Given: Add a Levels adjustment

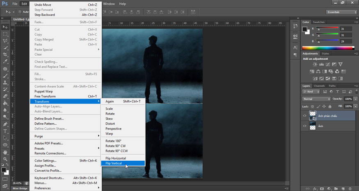Looking at the screenshot, I should coord(321,64).
